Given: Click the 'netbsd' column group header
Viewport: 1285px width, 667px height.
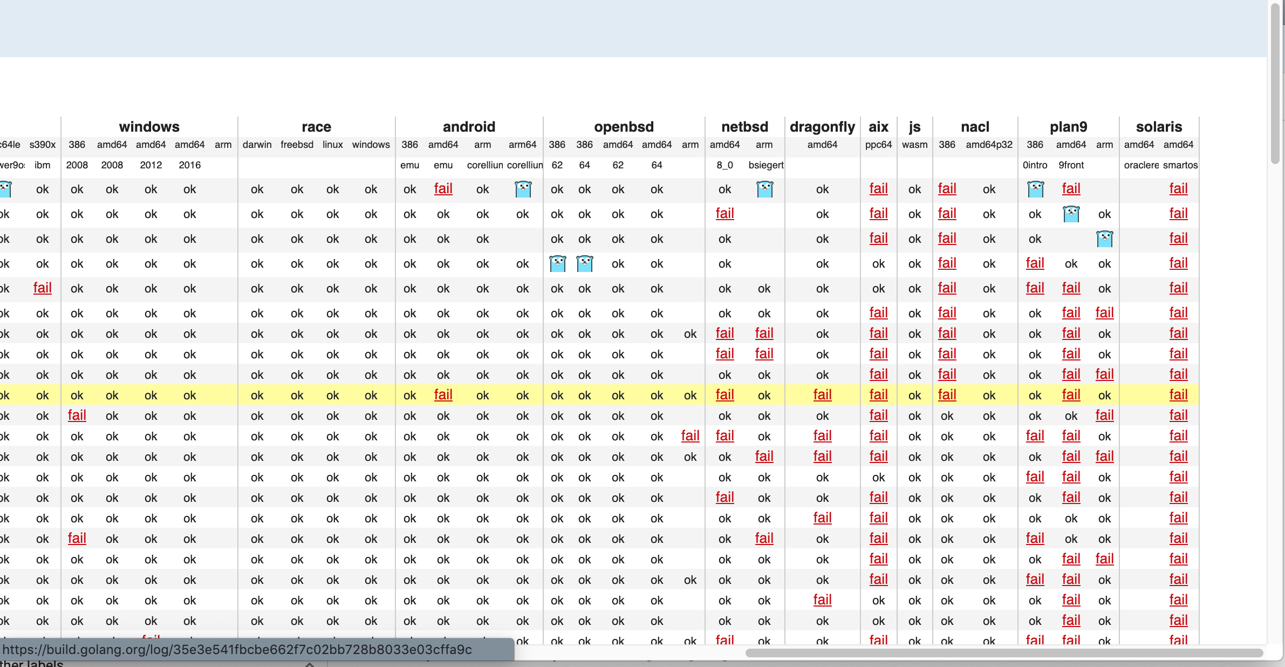Looking at the screenshot, I should click(x=745, y=127).
